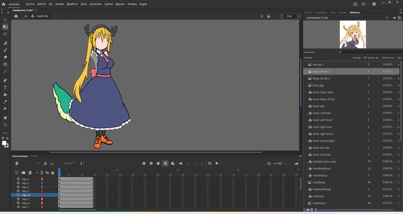
Task: Select the Text tool
Action: [x=5, y=87]
